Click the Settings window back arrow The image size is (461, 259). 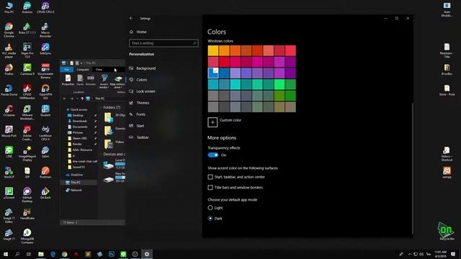point(131,18)
